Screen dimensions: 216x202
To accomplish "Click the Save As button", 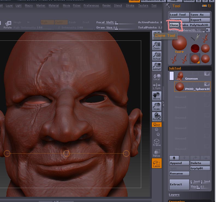I will tap(200, 14).
